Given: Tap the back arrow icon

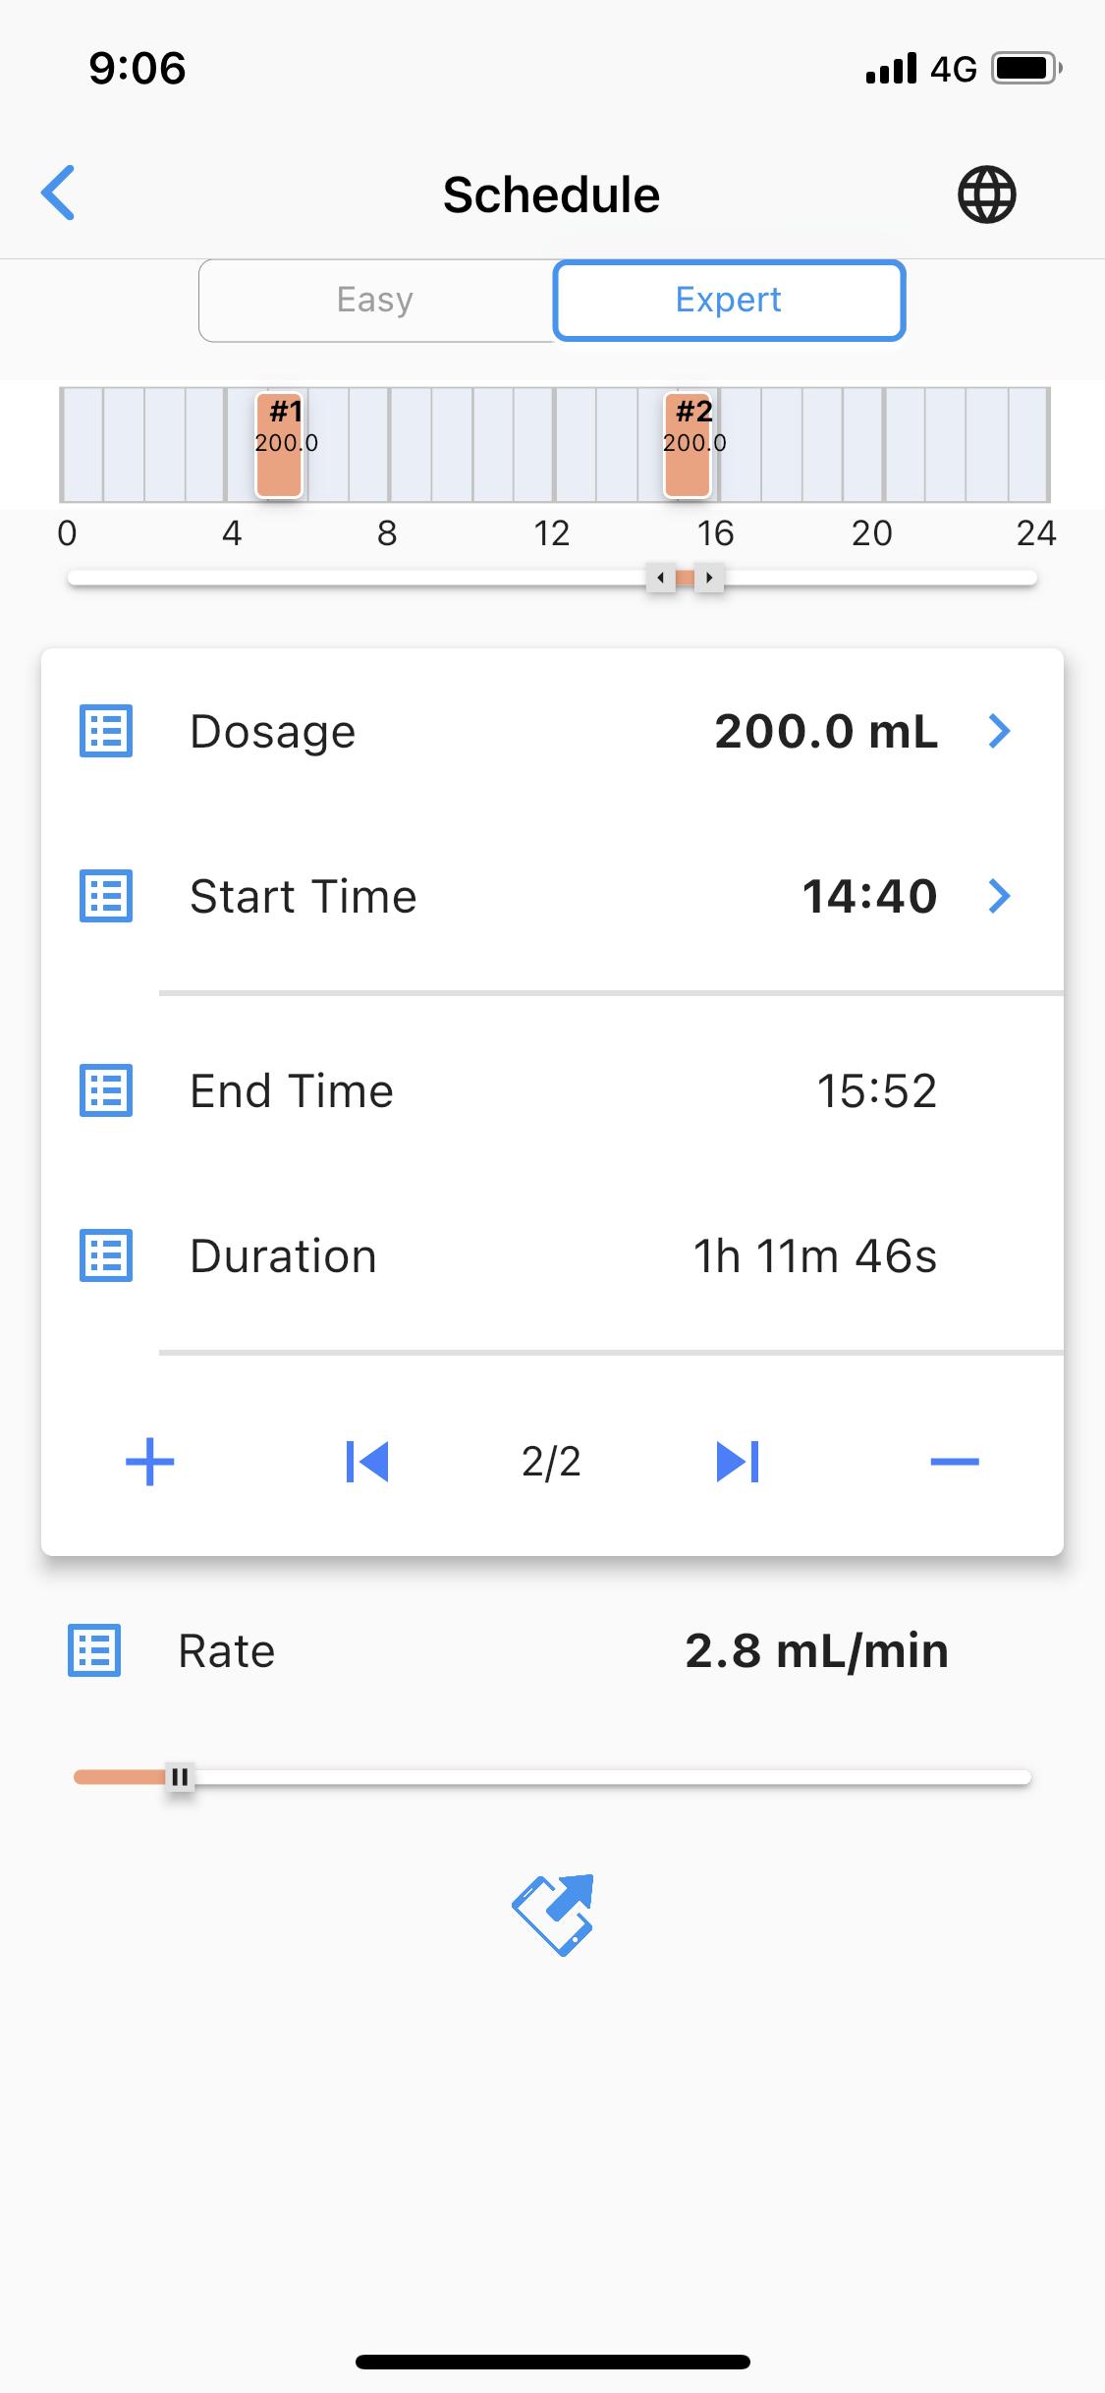Looking at the screenshot, I should pyautogui.click(x=58, y=193).
